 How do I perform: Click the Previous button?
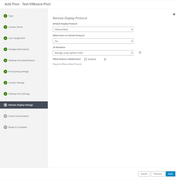(x=158, y=174)
